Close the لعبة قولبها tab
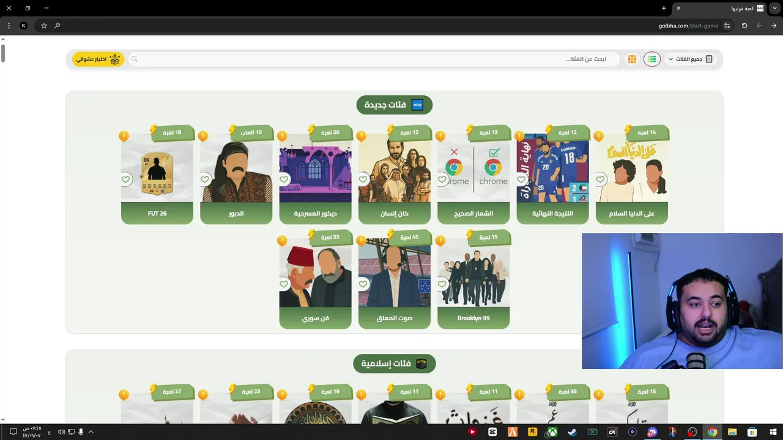This screenshot has height=440, width=783. [x=678, y=8]
